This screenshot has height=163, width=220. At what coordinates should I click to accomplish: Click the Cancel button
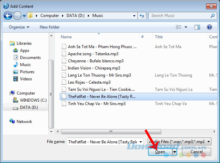[197, 152]
